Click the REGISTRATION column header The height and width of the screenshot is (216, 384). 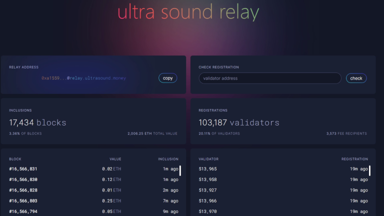pyautogui.click(x=354, y=159)
